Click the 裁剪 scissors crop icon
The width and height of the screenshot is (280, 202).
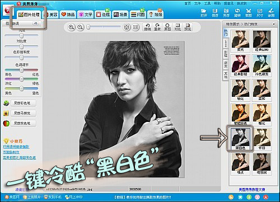click(x=249, y=13)
